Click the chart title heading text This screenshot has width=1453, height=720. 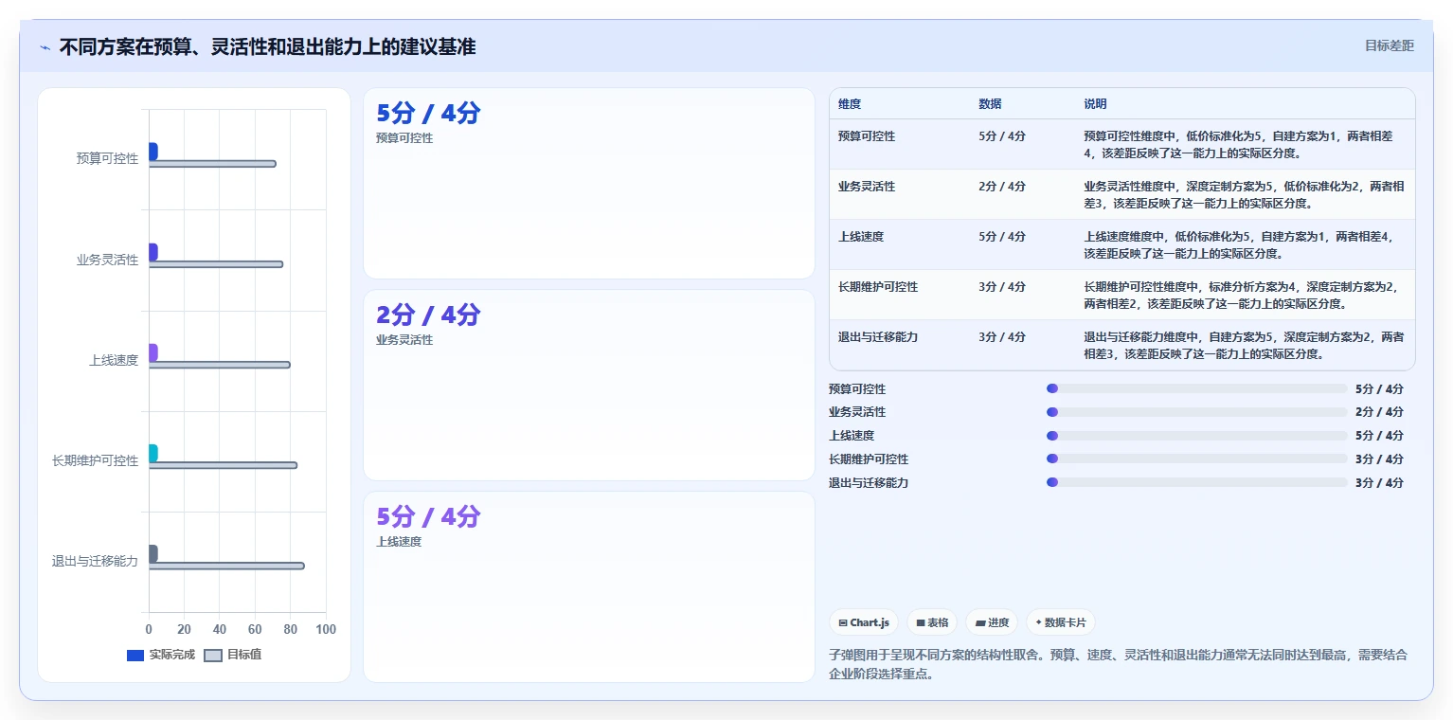[267, 47]
